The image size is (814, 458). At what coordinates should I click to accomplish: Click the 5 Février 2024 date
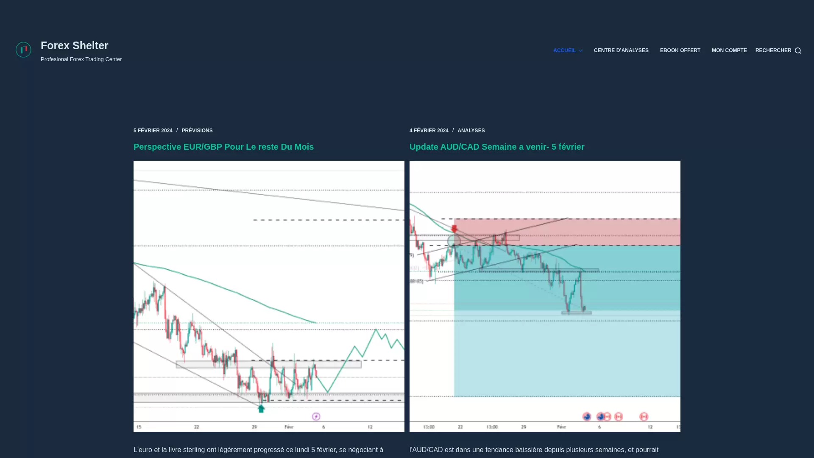(x=153, y=131)
